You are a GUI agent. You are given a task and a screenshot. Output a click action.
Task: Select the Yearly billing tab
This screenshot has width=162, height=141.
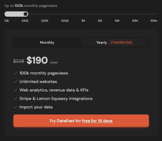(102, 42)
